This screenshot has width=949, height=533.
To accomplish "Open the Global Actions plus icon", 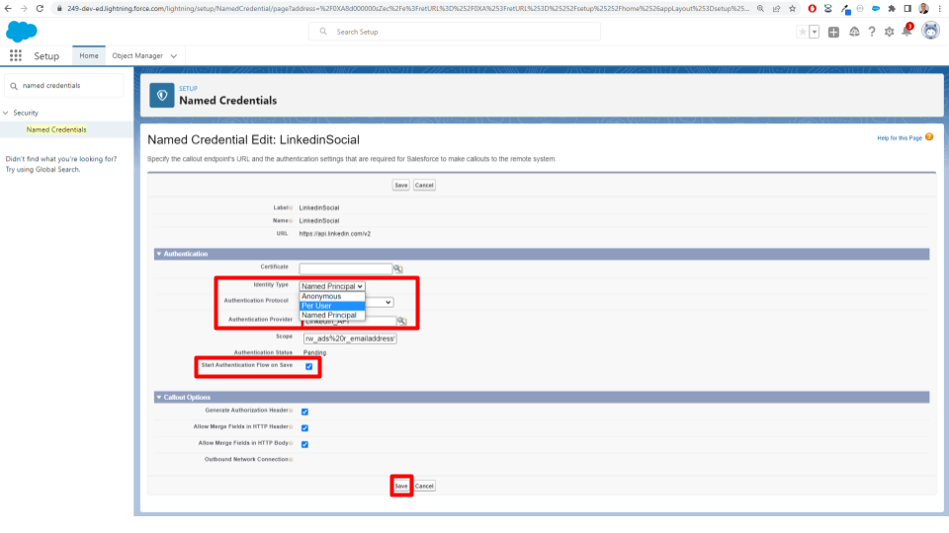I will [x=833, y=32].
